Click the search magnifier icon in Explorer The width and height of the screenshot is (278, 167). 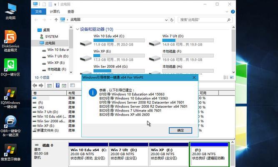point(229,20)
